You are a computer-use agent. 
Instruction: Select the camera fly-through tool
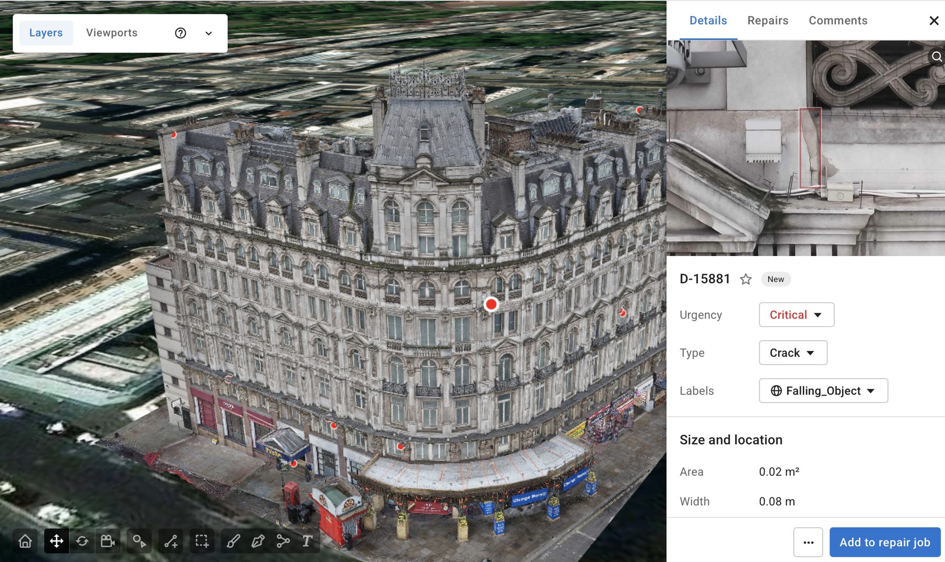pyautogui.click(x=108, y=541)
